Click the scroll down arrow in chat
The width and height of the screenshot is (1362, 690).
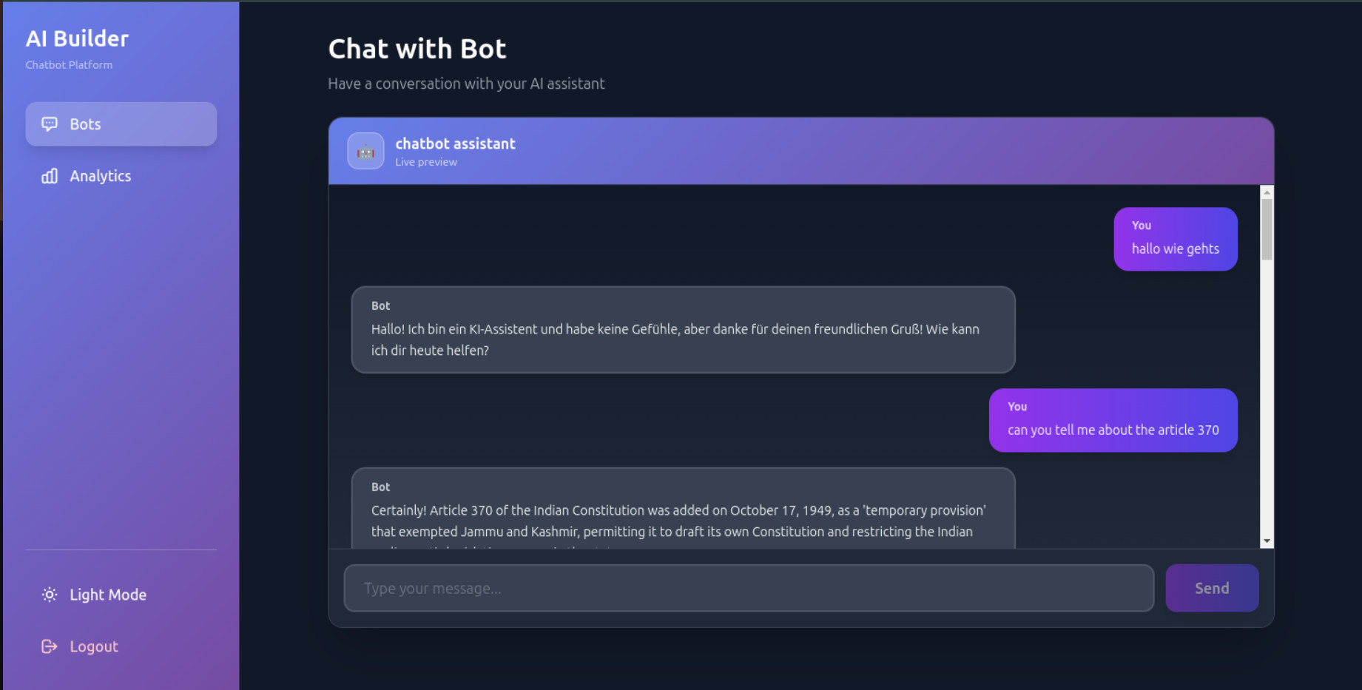(1267, 541)
